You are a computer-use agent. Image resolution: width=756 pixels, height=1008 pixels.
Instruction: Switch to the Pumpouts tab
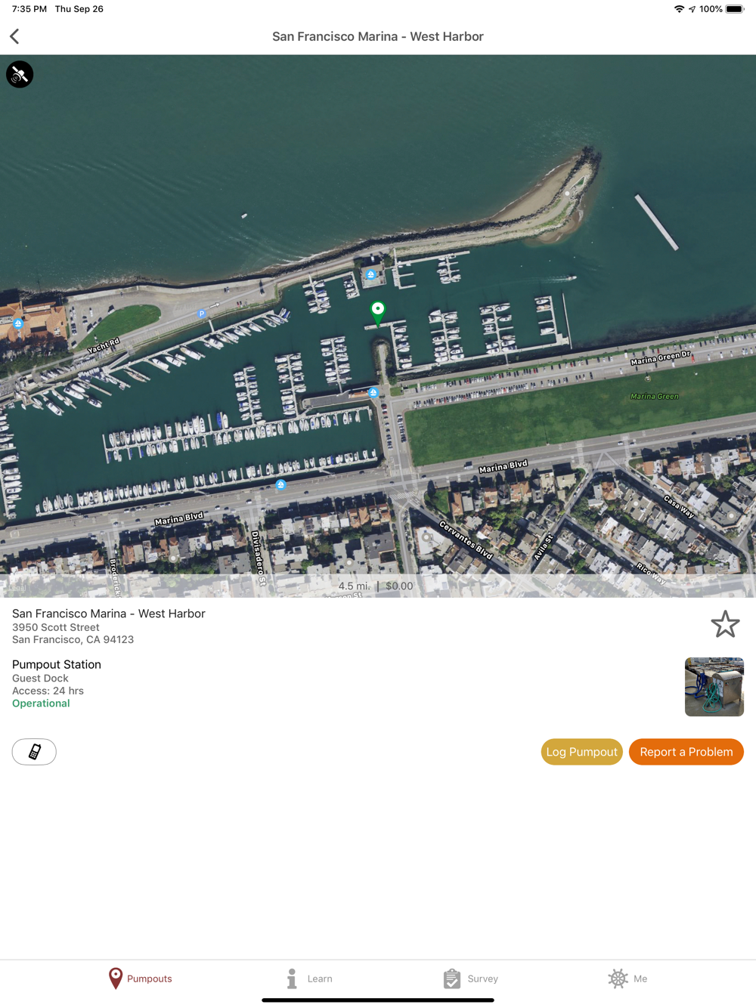[x=140, y=979]
